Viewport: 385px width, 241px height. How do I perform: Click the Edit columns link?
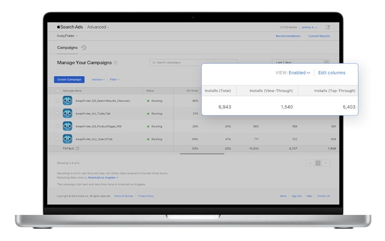(x=331, y=72)
